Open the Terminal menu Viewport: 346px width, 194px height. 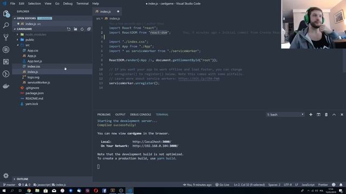(x=82, y=4)
